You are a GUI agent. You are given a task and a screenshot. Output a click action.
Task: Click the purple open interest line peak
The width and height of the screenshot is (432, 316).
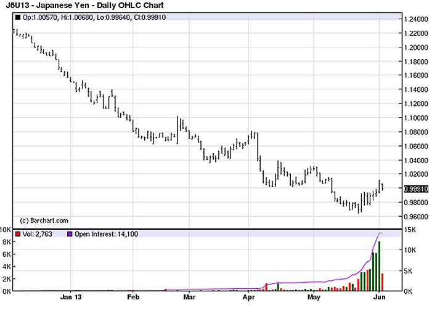point(380,233)
